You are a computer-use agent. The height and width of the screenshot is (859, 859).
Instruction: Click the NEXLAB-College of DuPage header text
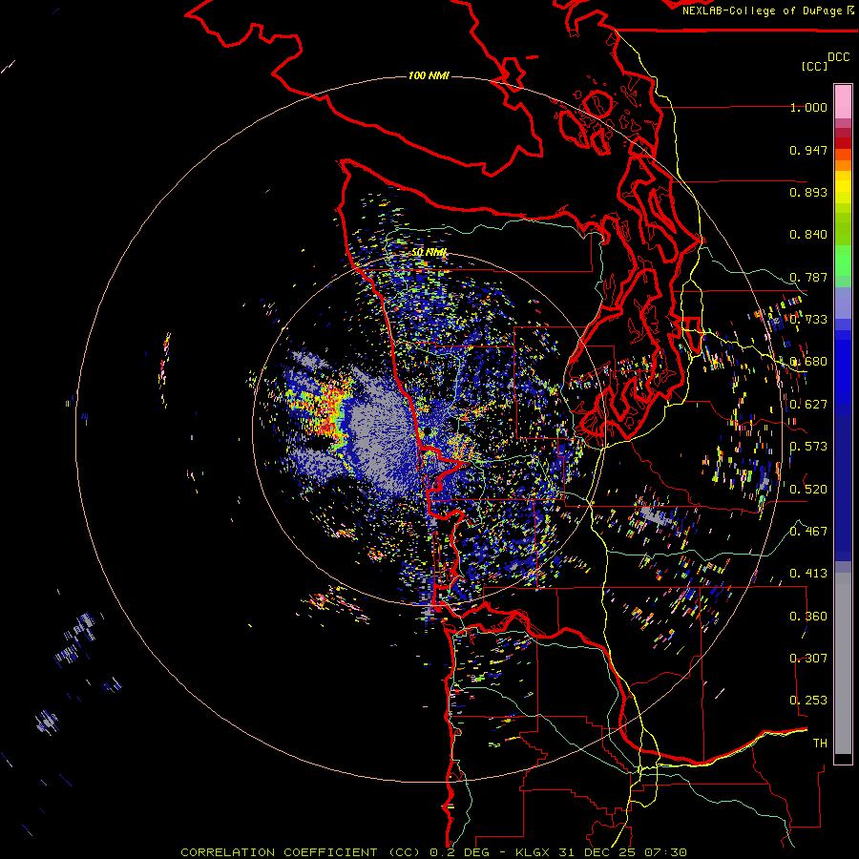[765, 10]
